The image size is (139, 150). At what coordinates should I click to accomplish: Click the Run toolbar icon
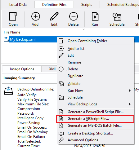coord(95,16)
